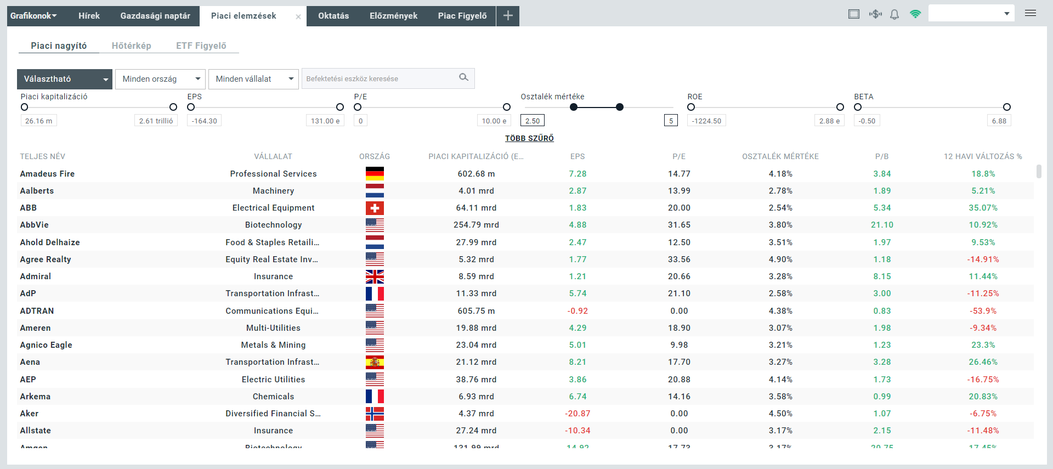Switch to the Hőtérkép tab
Viewport: 1053px width, 469px height.
(131, 46)
